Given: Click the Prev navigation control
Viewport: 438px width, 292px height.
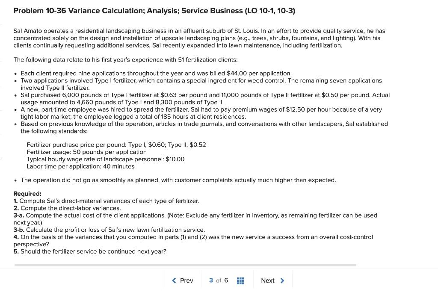Looking at the screenshot, I should (x=183, y=280).
